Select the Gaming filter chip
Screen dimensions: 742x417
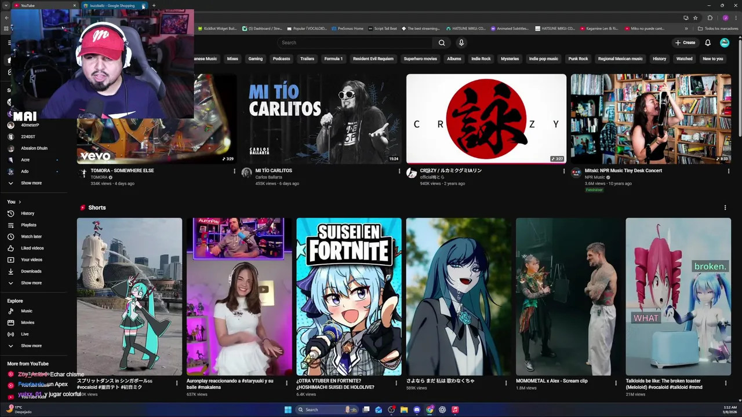pos(256,58)
